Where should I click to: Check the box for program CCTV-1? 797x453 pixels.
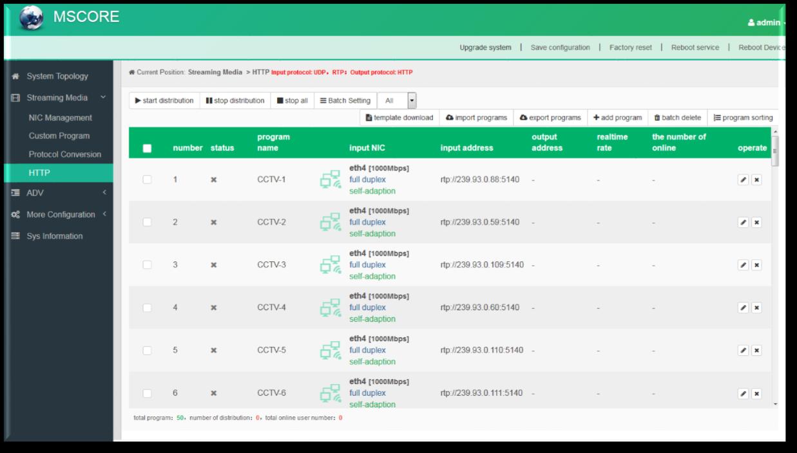click(x=147, y=180)
